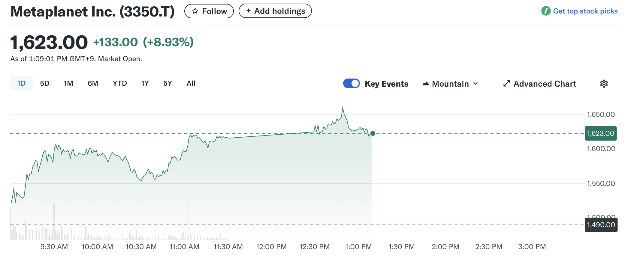Select the 1Y time range
628x256 pixels.
click(145, 83)
